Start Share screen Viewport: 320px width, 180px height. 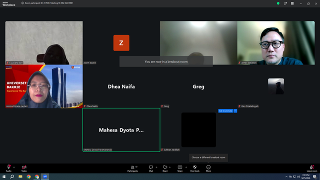click(x=180, y=168)
